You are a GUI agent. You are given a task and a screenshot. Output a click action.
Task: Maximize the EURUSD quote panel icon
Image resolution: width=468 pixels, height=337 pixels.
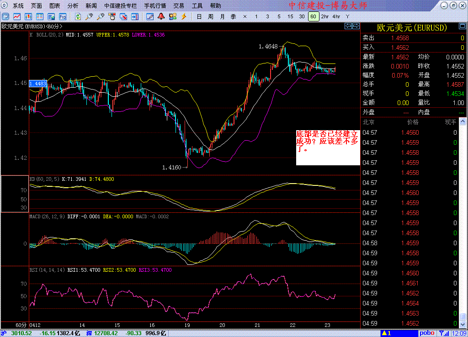tap(462, 26)
